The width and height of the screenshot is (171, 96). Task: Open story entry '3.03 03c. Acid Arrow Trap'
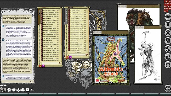coord(50,48)
